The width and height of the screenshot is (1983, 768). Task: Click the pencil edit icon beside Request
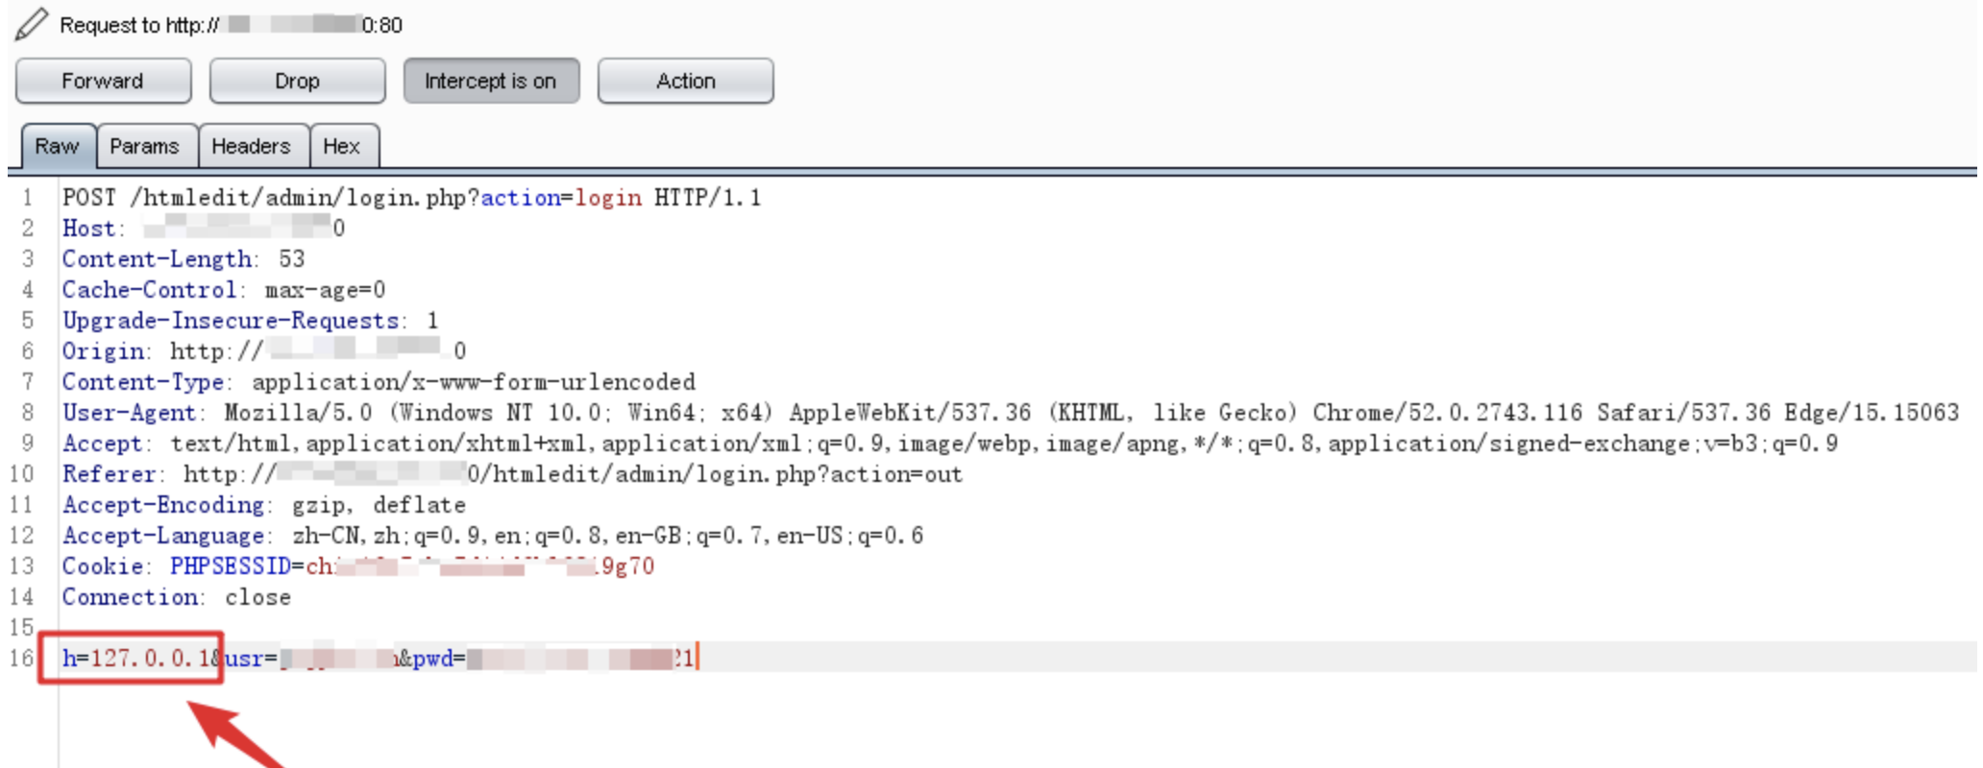click(31, 24)
